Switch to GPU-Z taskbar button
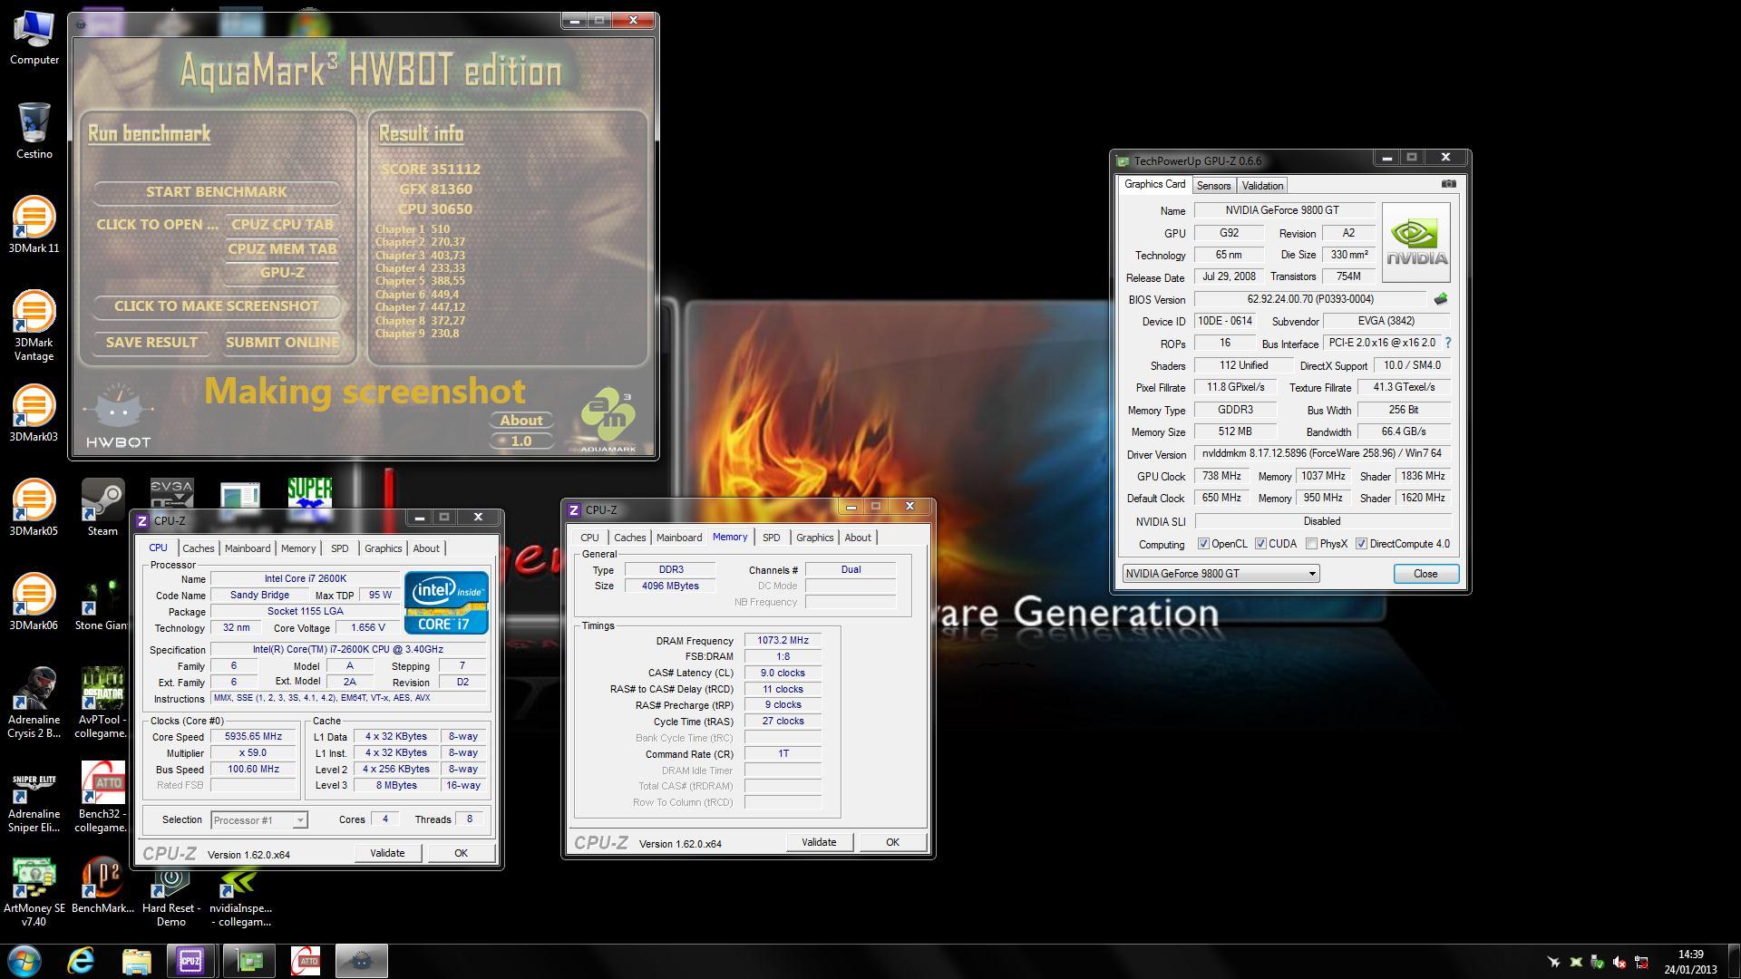1741x979 pixels. coord(249,961)
